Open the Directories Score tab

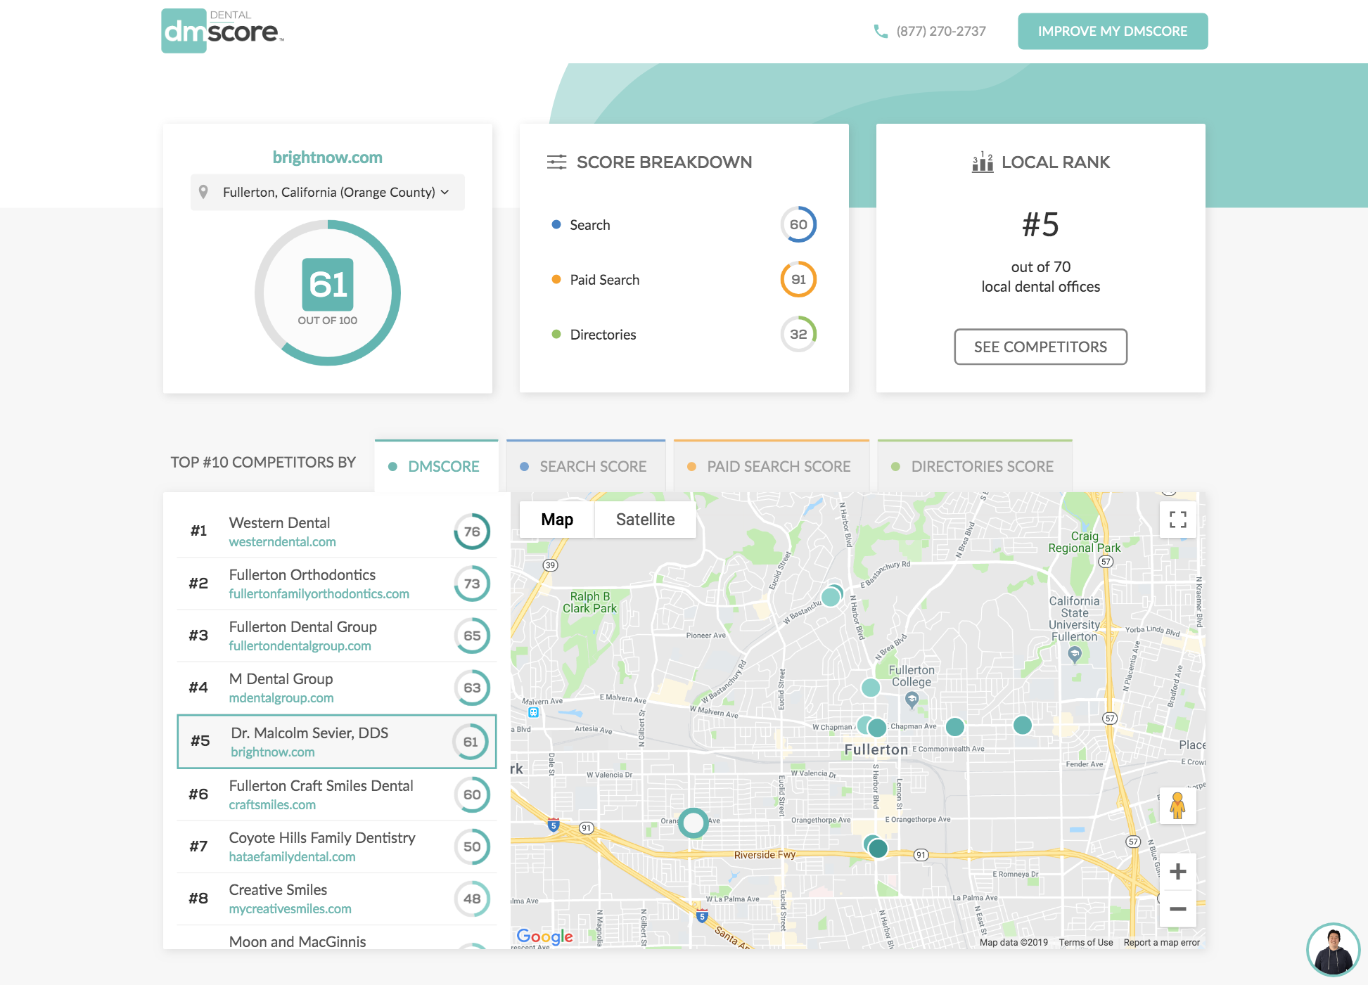[974, 466]
